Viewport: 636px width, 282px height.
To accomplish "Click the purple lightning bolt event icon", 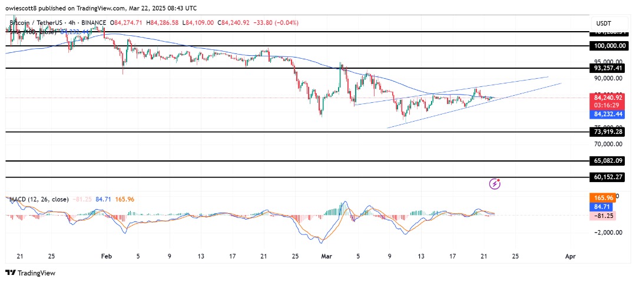I will click(x=495, y=184).
